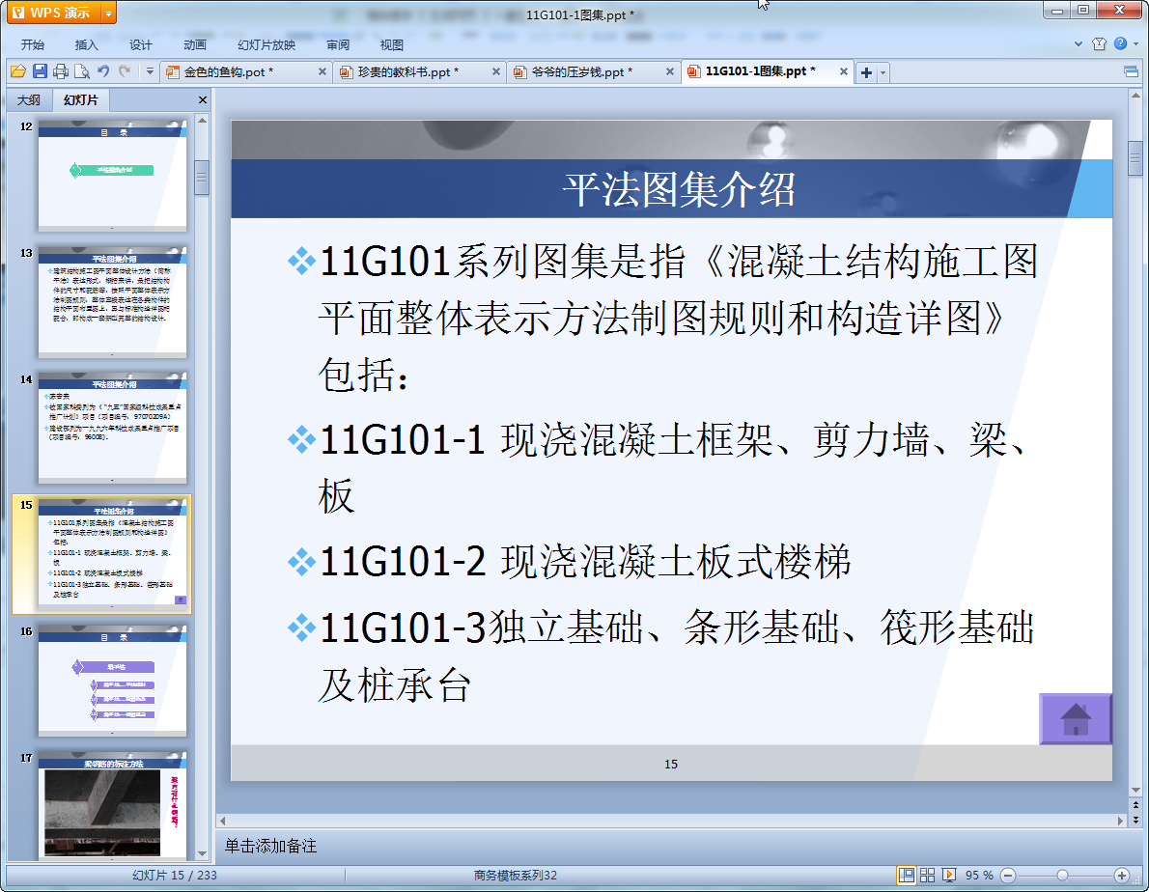Image resolution: width=1149 pixels, height=892 pixels.
Task: Switch the side panel to 大纲 (Outline)
Action: pyautogui.click(x=29, y=100)
